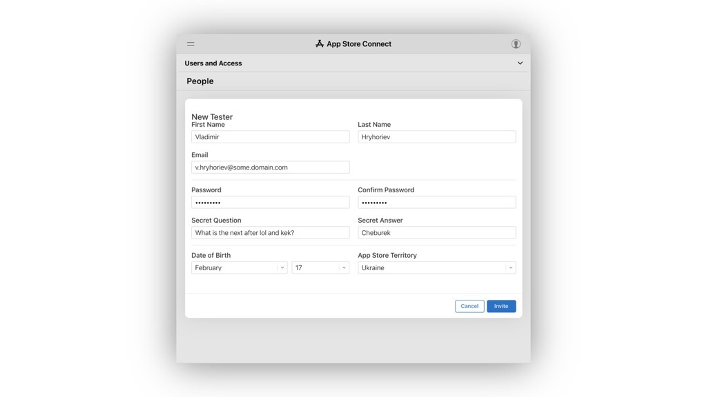
Task: Open the hamburger menu icon
Action: point(191,44)
